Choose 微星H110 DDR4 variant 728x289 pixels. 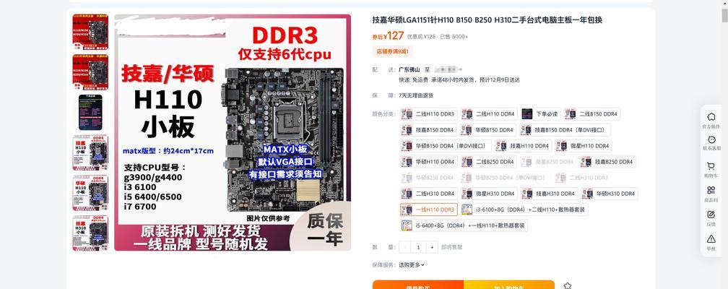[x=584, y=146]
